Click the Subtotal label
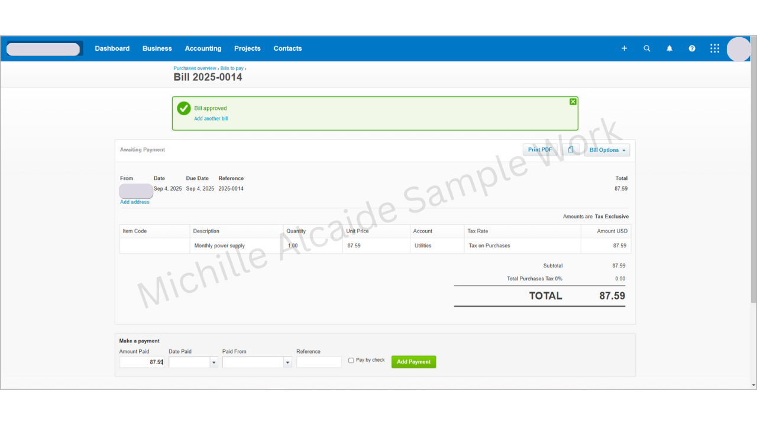 click(553, 266)
